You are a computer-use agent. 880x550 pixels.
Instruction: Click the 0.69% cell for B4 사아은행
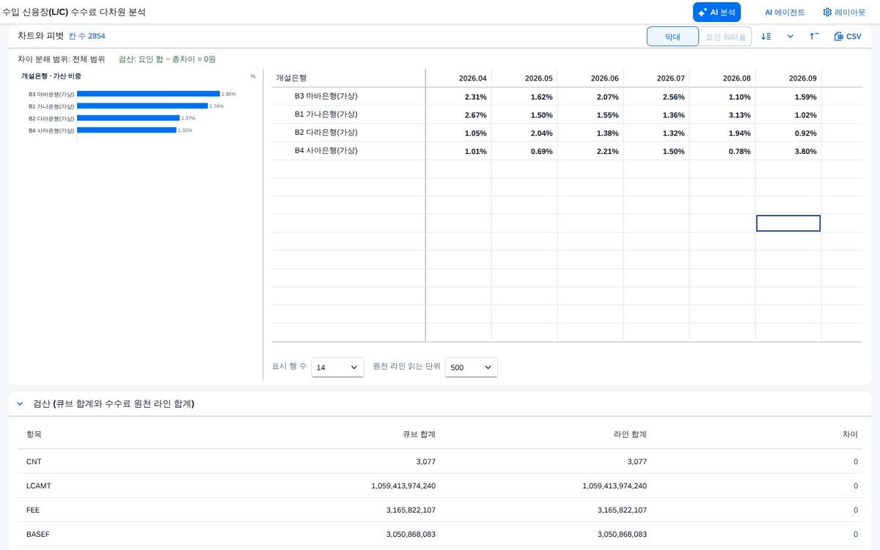click(524, 151)
